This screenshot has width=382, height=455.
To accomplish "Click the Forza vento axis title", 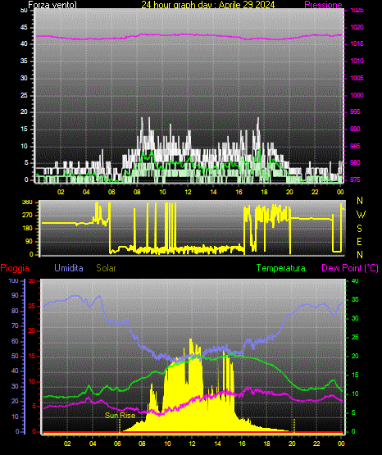I will [x=52, y=5].
